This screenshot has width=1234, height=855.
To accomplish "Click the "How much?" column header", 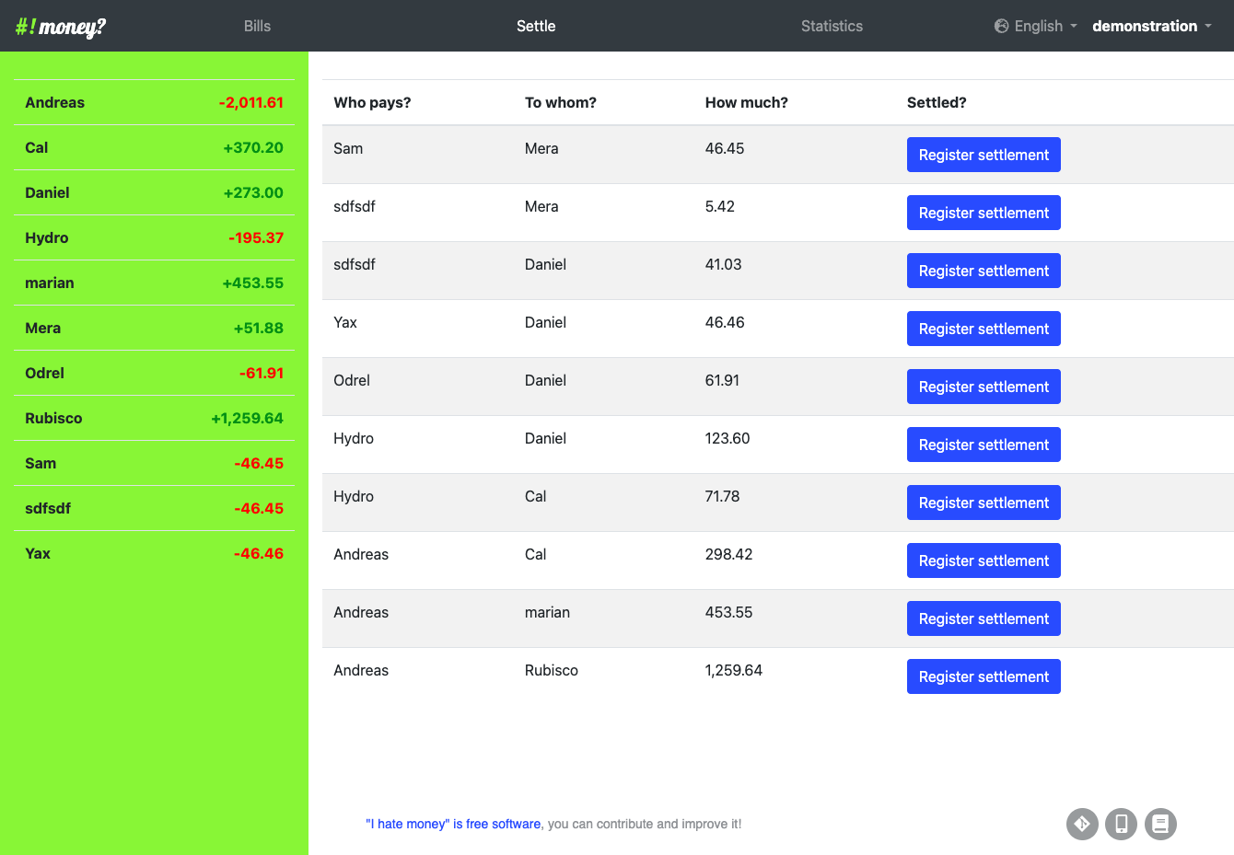I will click(x=747, y=102).
